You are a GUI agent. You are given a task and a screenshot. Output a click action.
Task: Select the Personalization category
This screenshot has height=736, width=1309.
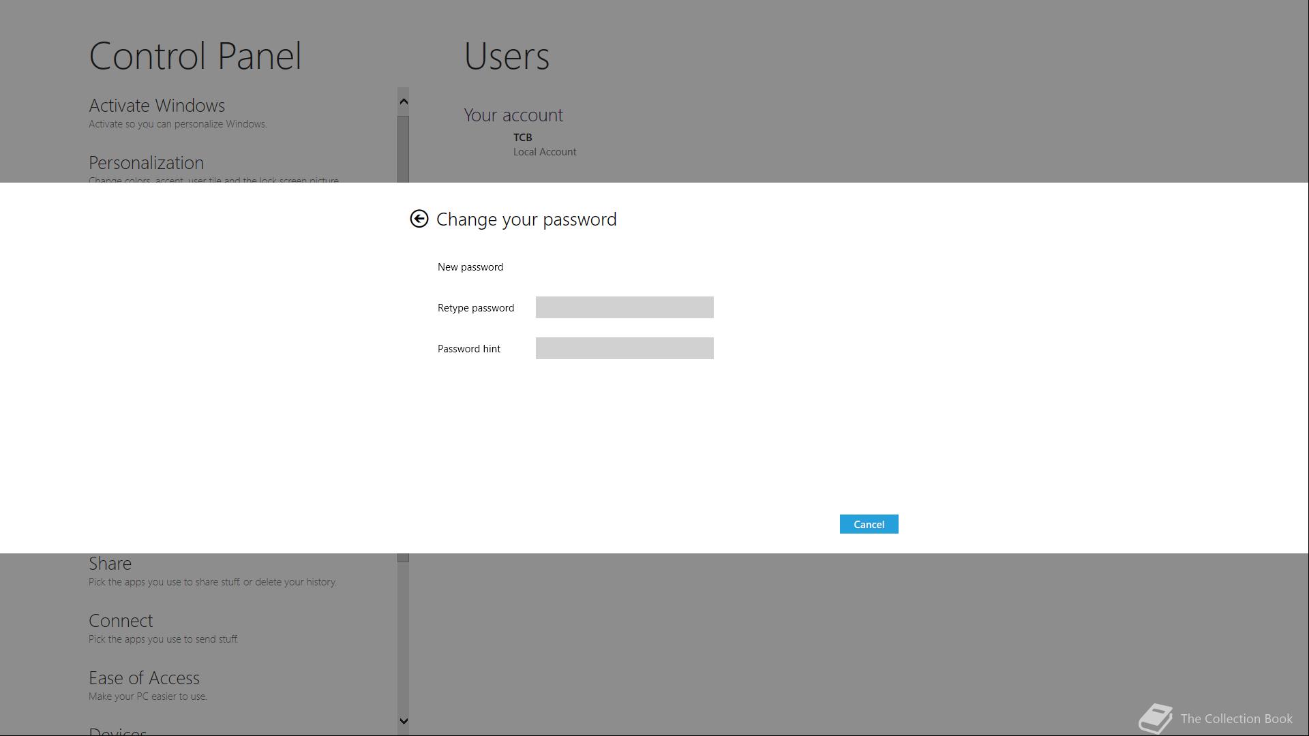pyautogui.click(x=146, y=163)
